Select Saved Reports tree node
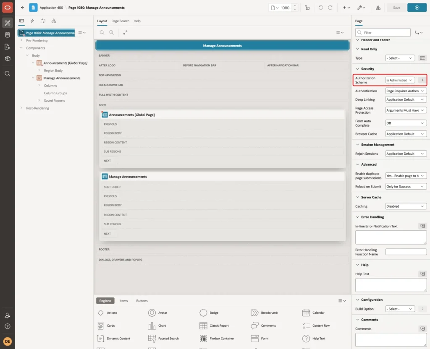 click(54, 101)
